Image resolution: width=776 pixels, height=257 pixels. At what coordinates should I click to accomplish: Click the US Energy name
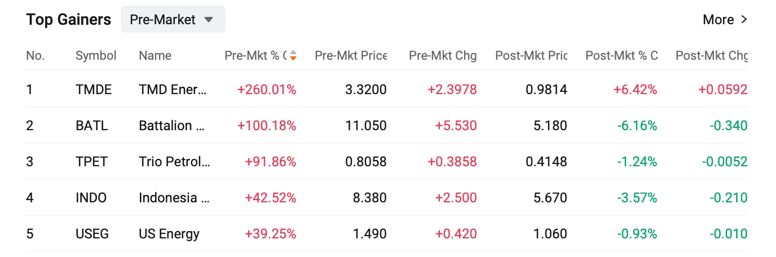(169, 233)
